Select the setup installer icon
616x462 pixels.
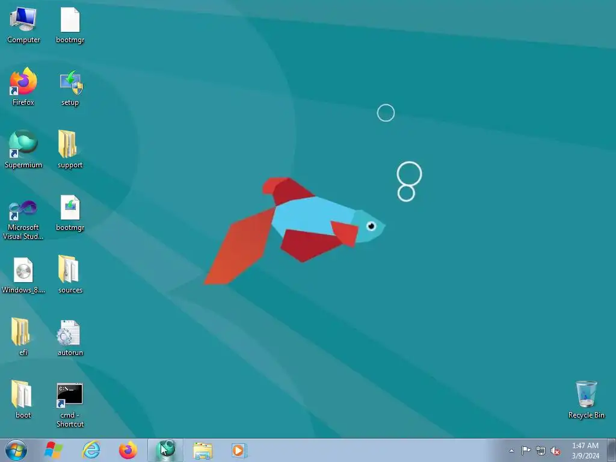coord(70,88)
